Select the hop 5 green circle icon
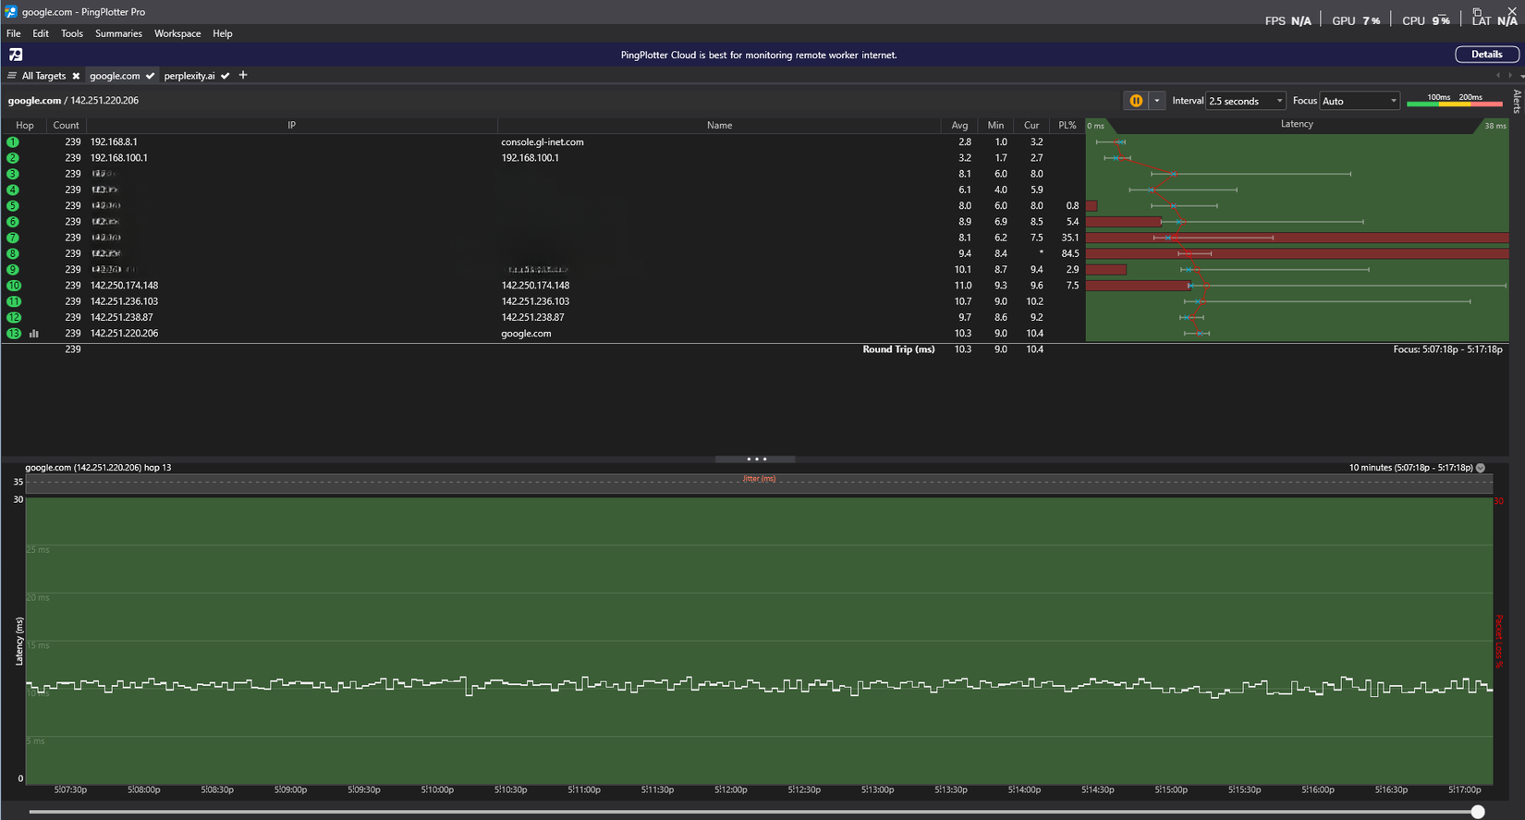The image size is (1525, 820). coord(13,206)
